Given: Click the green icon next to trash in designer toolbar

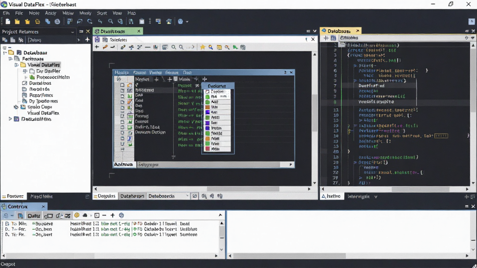Looking at the screenshot, I should click(235, 47).
